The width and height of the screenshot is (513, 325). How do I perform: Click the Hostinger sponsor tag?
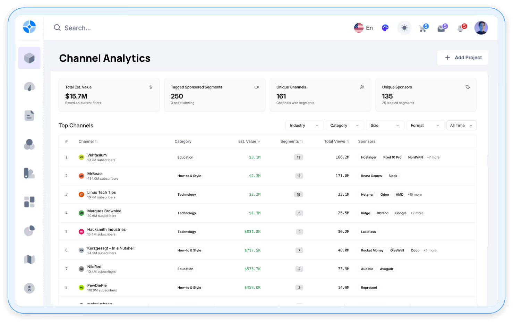[368, 157]
